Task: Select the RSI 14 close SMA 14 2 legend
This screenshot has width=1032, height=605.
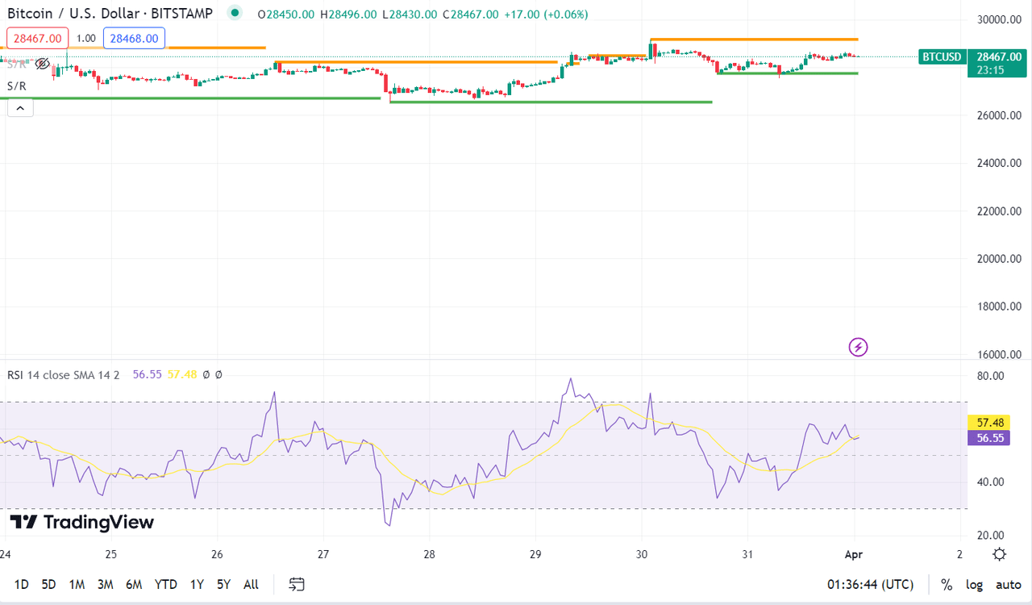Action: tap(64, 374)
